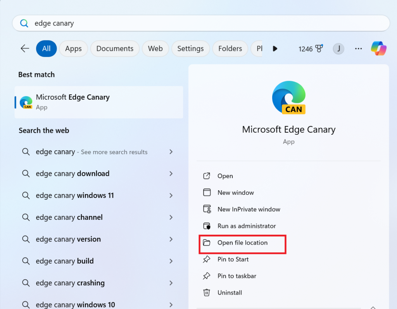Image resolution: width=397 pixels, height=309 pixels.
Task: Click the back arrow to exit search
Action: pyautogui.click(x=24, y=49)
